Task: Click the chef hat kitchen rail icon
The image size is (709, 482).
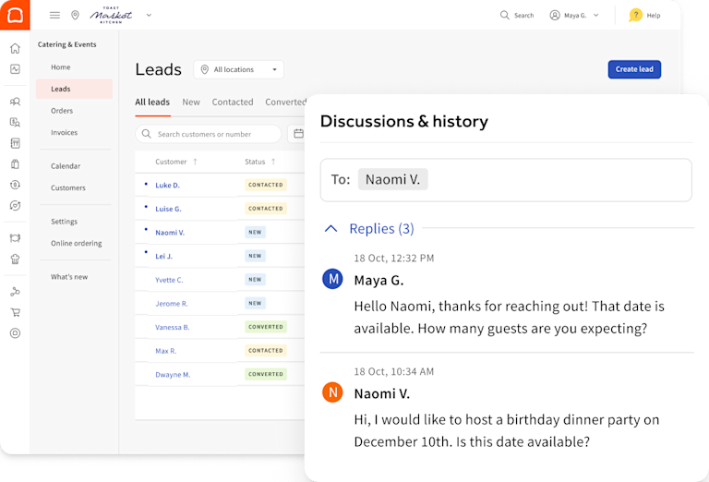Action: [15, 259]
